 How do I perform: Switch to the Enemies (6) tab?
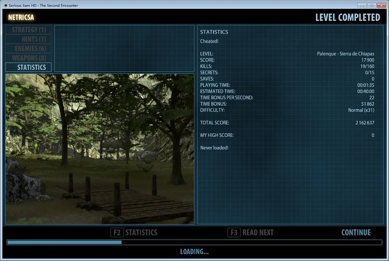coord(29,49)
